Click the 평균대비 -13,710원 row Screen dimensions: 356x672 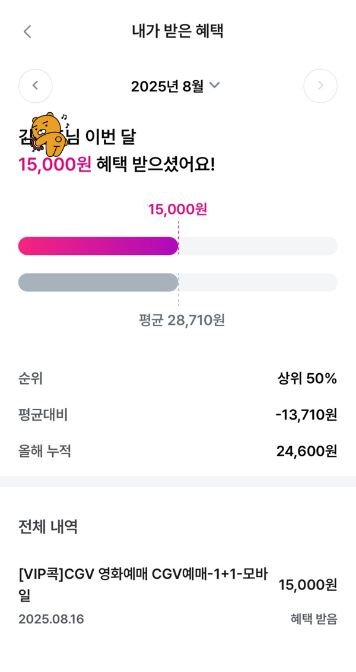click(x=178, y=415)
